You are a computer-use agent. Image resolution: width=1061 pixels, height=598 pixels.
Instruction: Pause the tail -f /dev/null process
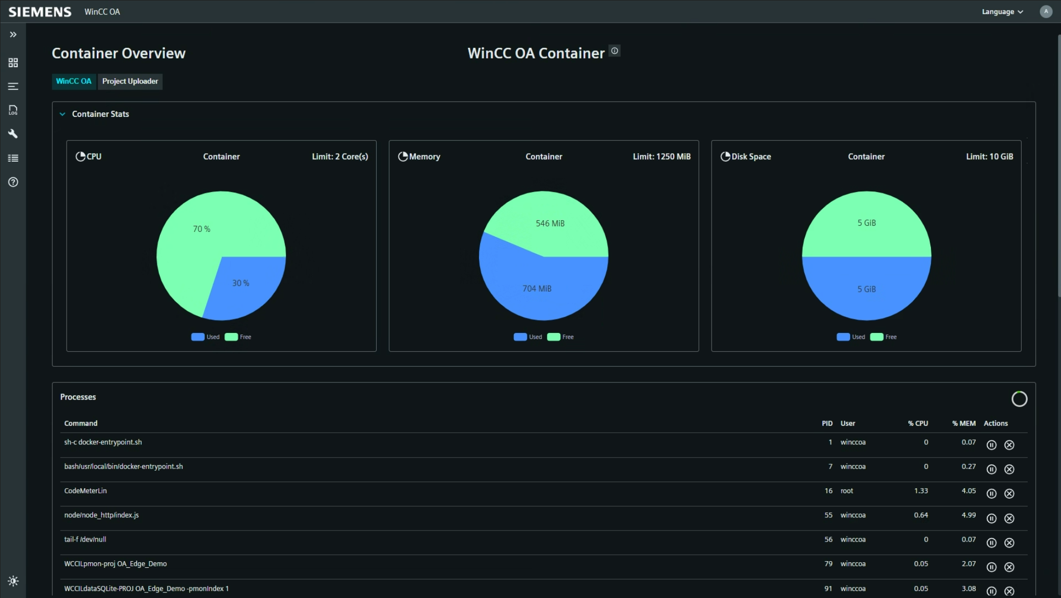coord(991,543)
